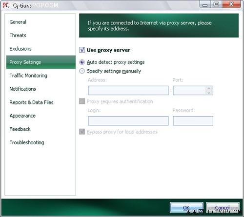Go to the Exclusions section

tap(20, 49)
